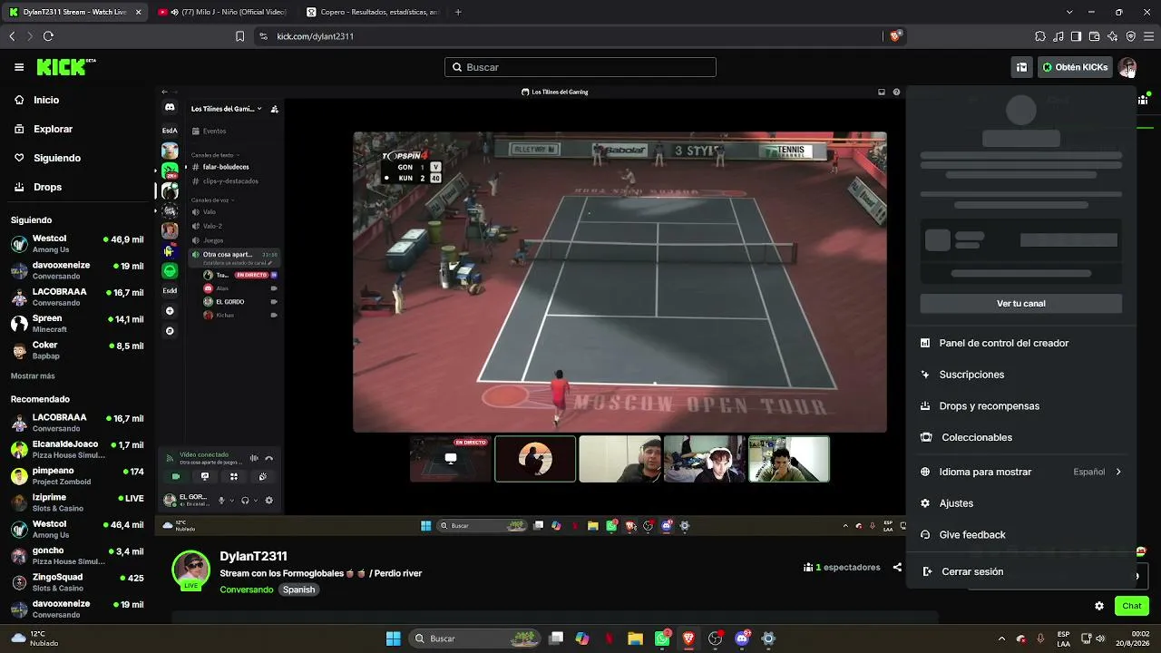1161x653 pixels.
Task: Click the Brave Shields icon in address bar
Action: [x=895, y=36]
